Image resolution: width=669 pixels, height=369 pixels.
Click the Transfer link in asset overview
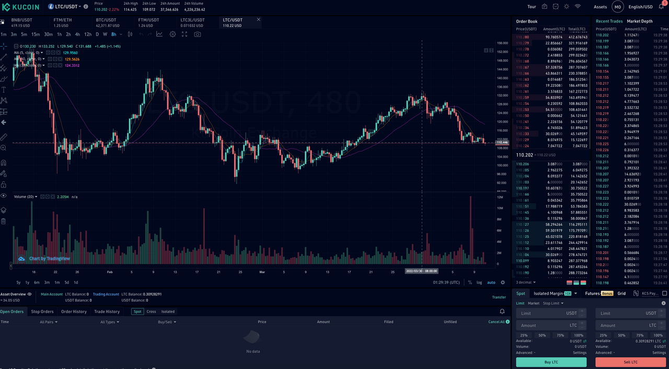point(499,297)
